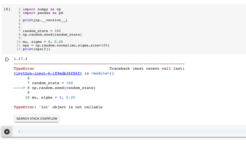Click 'mu, sigma = 0, 0.25' in the code cell
The height and width of the screenshot is (154, 246).
pos(43,42)
